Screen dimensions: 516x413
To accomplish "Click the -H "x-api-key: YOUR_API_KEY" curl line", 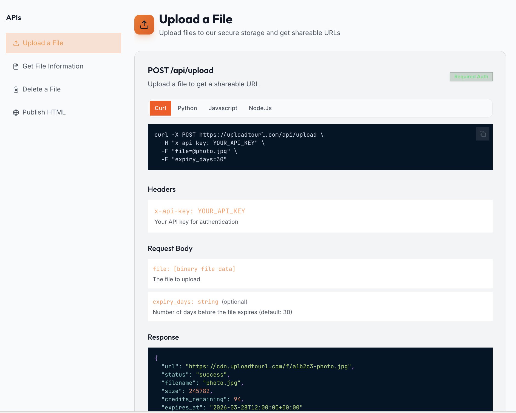I will [213, 143].
